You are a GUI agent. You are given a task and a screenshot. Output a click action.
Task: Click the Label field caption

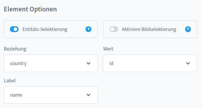10,81
